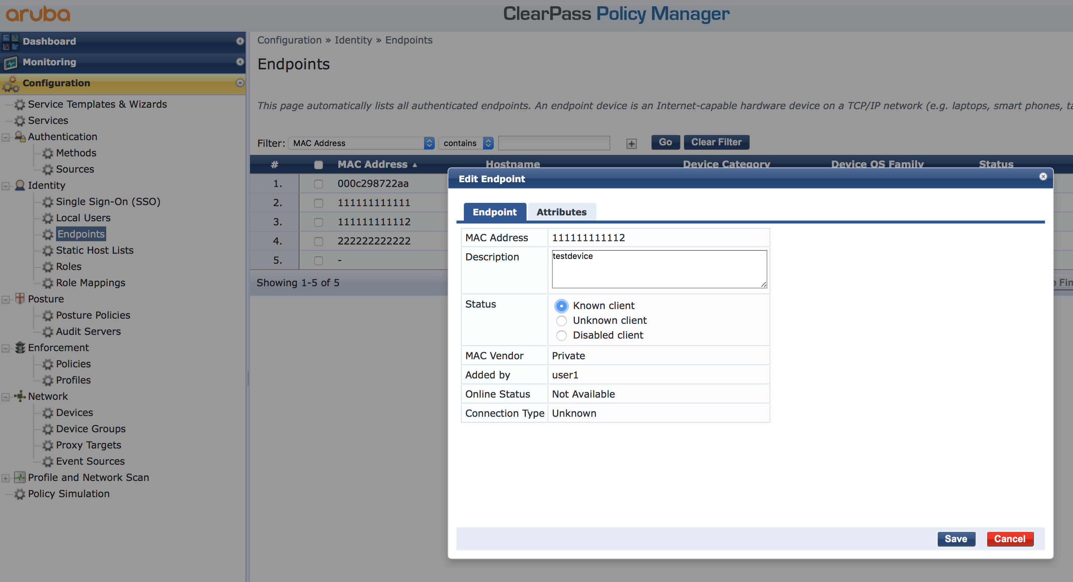Check the checkbox for endpoint 22222222222

(319, 241)
